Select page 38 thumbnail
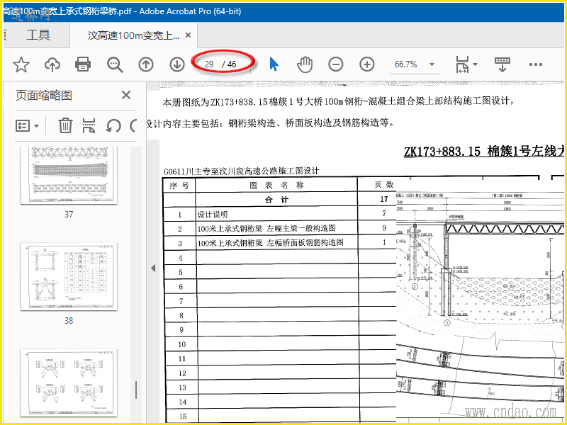This screenshot has height=425, width=567. point(69,276)
